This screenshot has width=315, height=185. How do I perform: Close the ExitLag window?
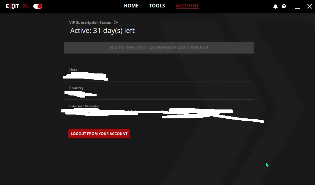pyautogui.click(x=310, y=6)
